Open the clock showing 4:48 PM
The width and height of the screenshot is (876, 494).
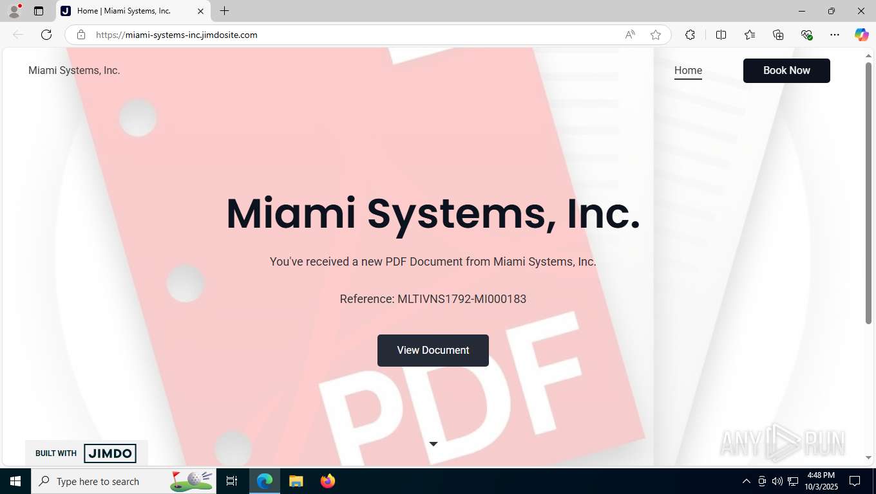(821, 481)
